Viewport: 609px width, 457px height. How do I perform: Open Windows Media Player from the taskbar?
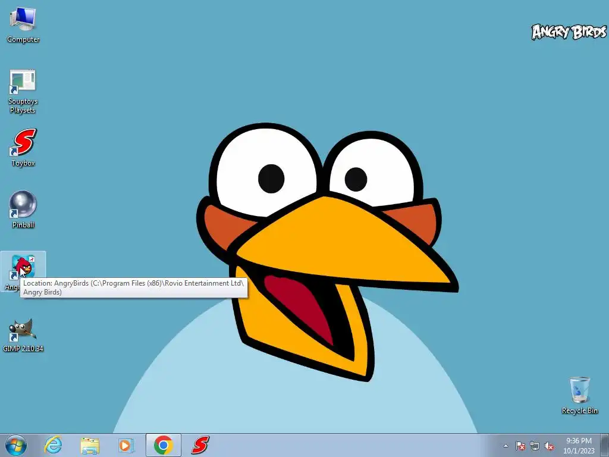pyautogui.click(x=125, y=445)
